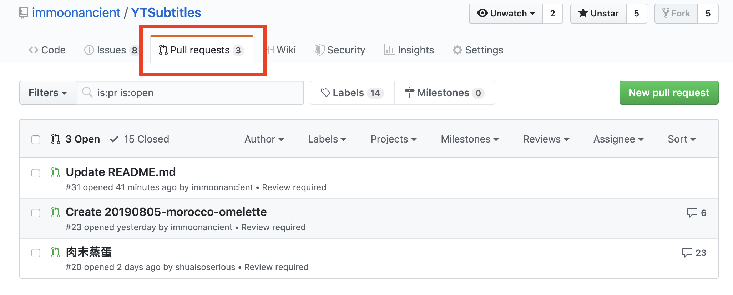Screen dimensions: 733x295
Task: Open the YTSubtitles repository link
Action: click(166, 13)
